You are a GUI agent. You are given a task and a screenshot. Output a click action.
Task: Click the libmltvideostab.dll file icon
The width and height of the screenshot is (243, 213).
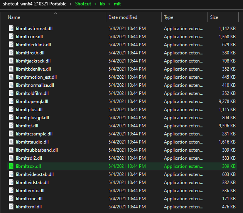pos(11,174)
